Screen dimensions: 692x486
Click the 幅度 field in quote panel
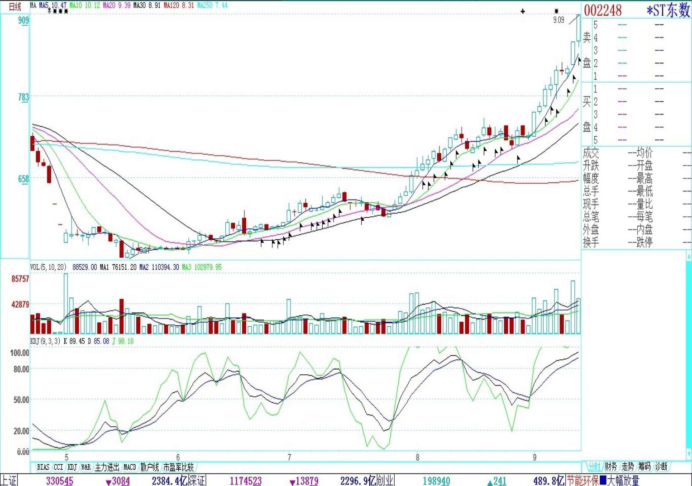pyautogui.click(x=591, y=178)
